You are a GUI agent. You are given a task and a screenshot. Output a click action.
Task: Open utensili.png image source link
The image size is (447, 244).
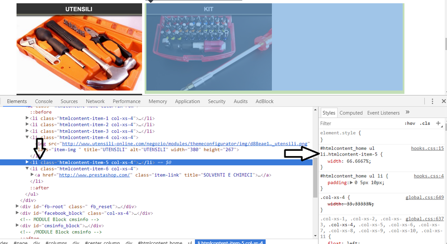point(185,144)
